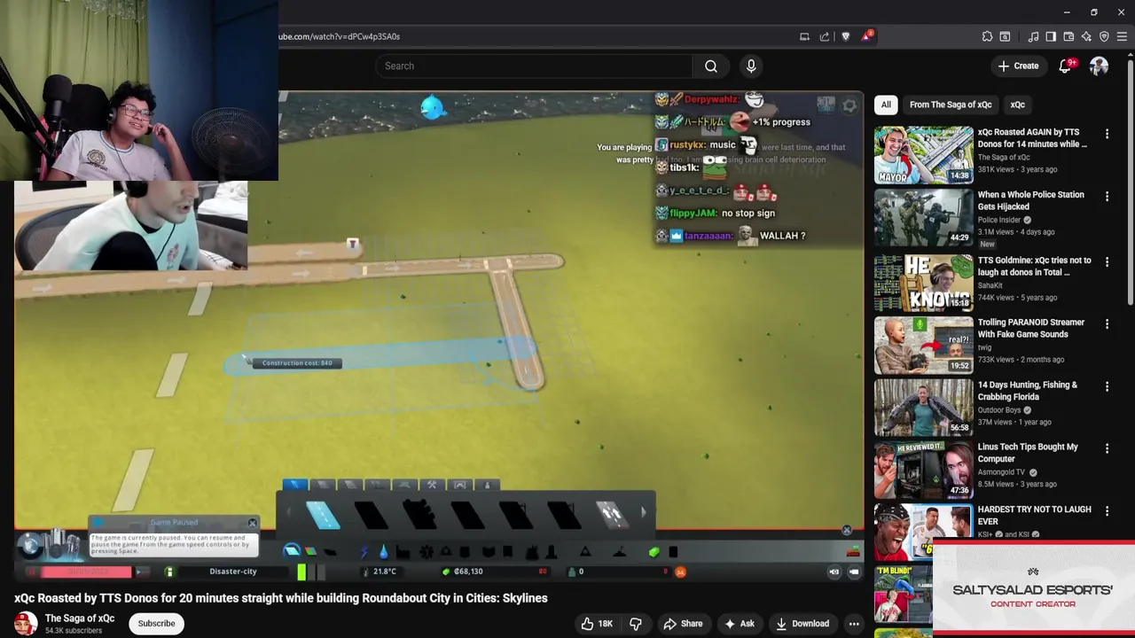Open HARDEST TRY NOT TO LAUGH video title
1135x638 pixels.
tap(1034, 516)
